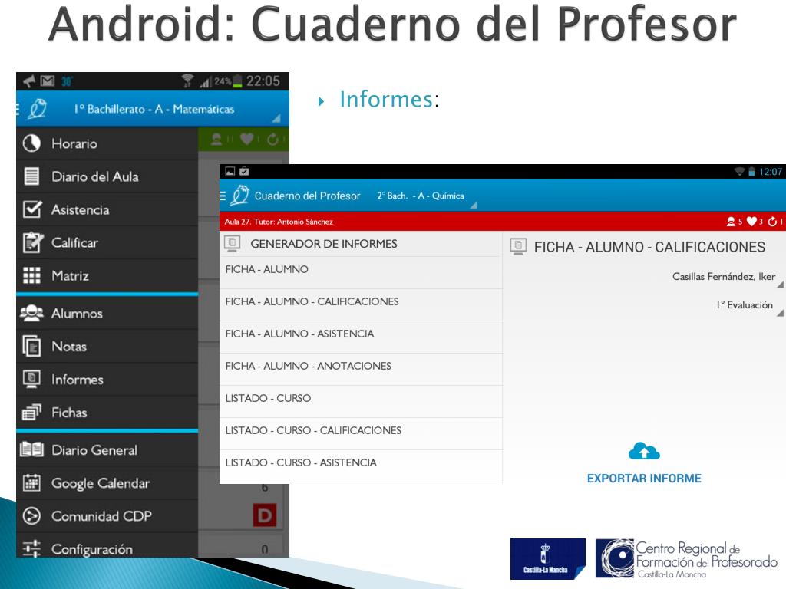Select Comunidad CDP menu entry
Image resolution: width=786 pixels, height=589 pixels.
click(x=107, y=516)
